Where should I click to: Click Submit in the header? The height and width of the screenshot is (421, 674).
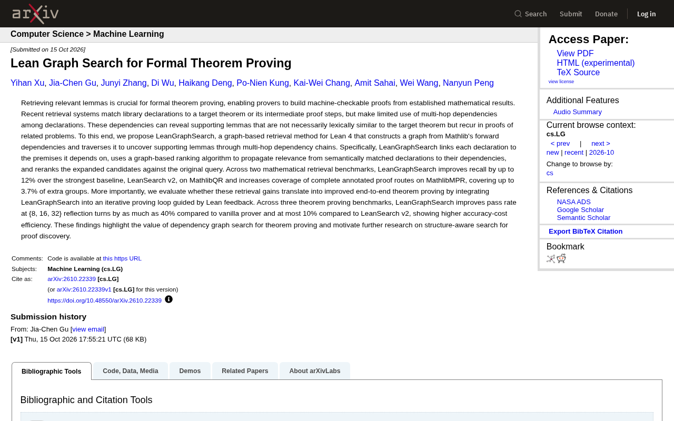571,14
